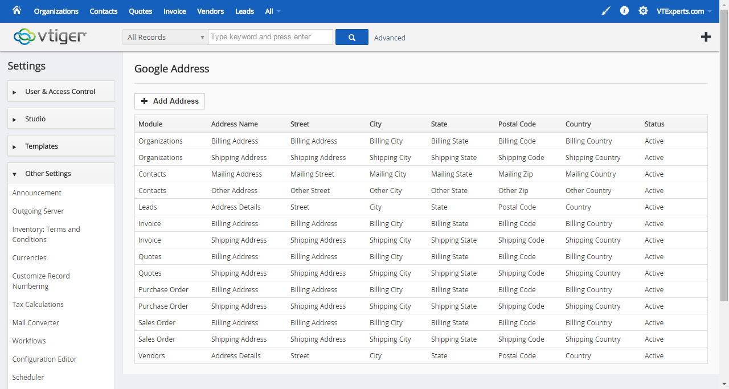Image resolution: width=729 pixels, height=389 pixels.
Task: Select Organizations Billing Address row
Action: click(421, 141)
